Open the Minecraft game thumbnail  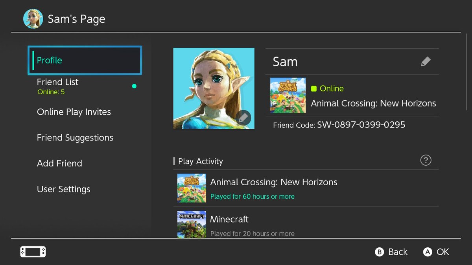tap(192, 225)
